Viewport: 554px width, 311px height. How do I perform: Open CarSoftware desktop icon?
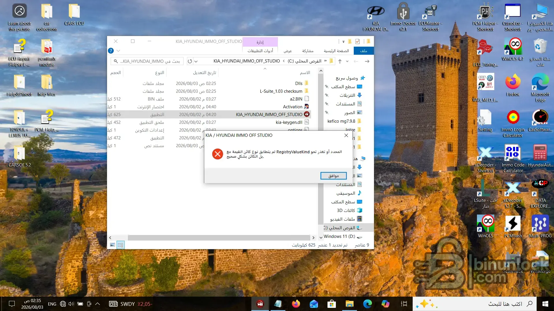click(540, 121)
